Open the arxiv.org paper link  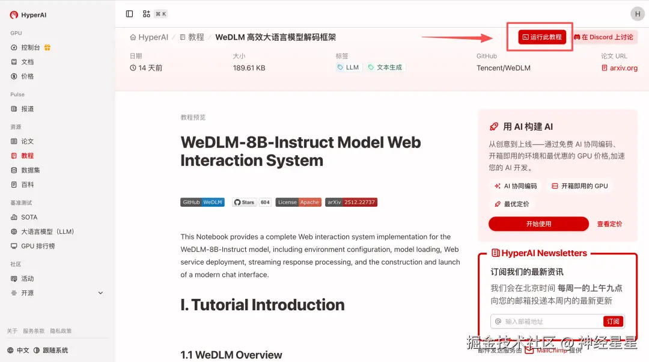(620, 68)
